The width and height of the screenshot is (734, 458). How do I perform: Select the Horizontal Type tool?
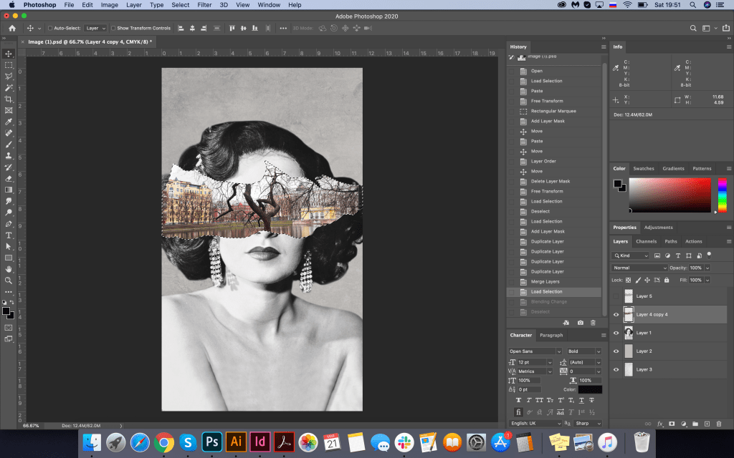click(9, 235)
